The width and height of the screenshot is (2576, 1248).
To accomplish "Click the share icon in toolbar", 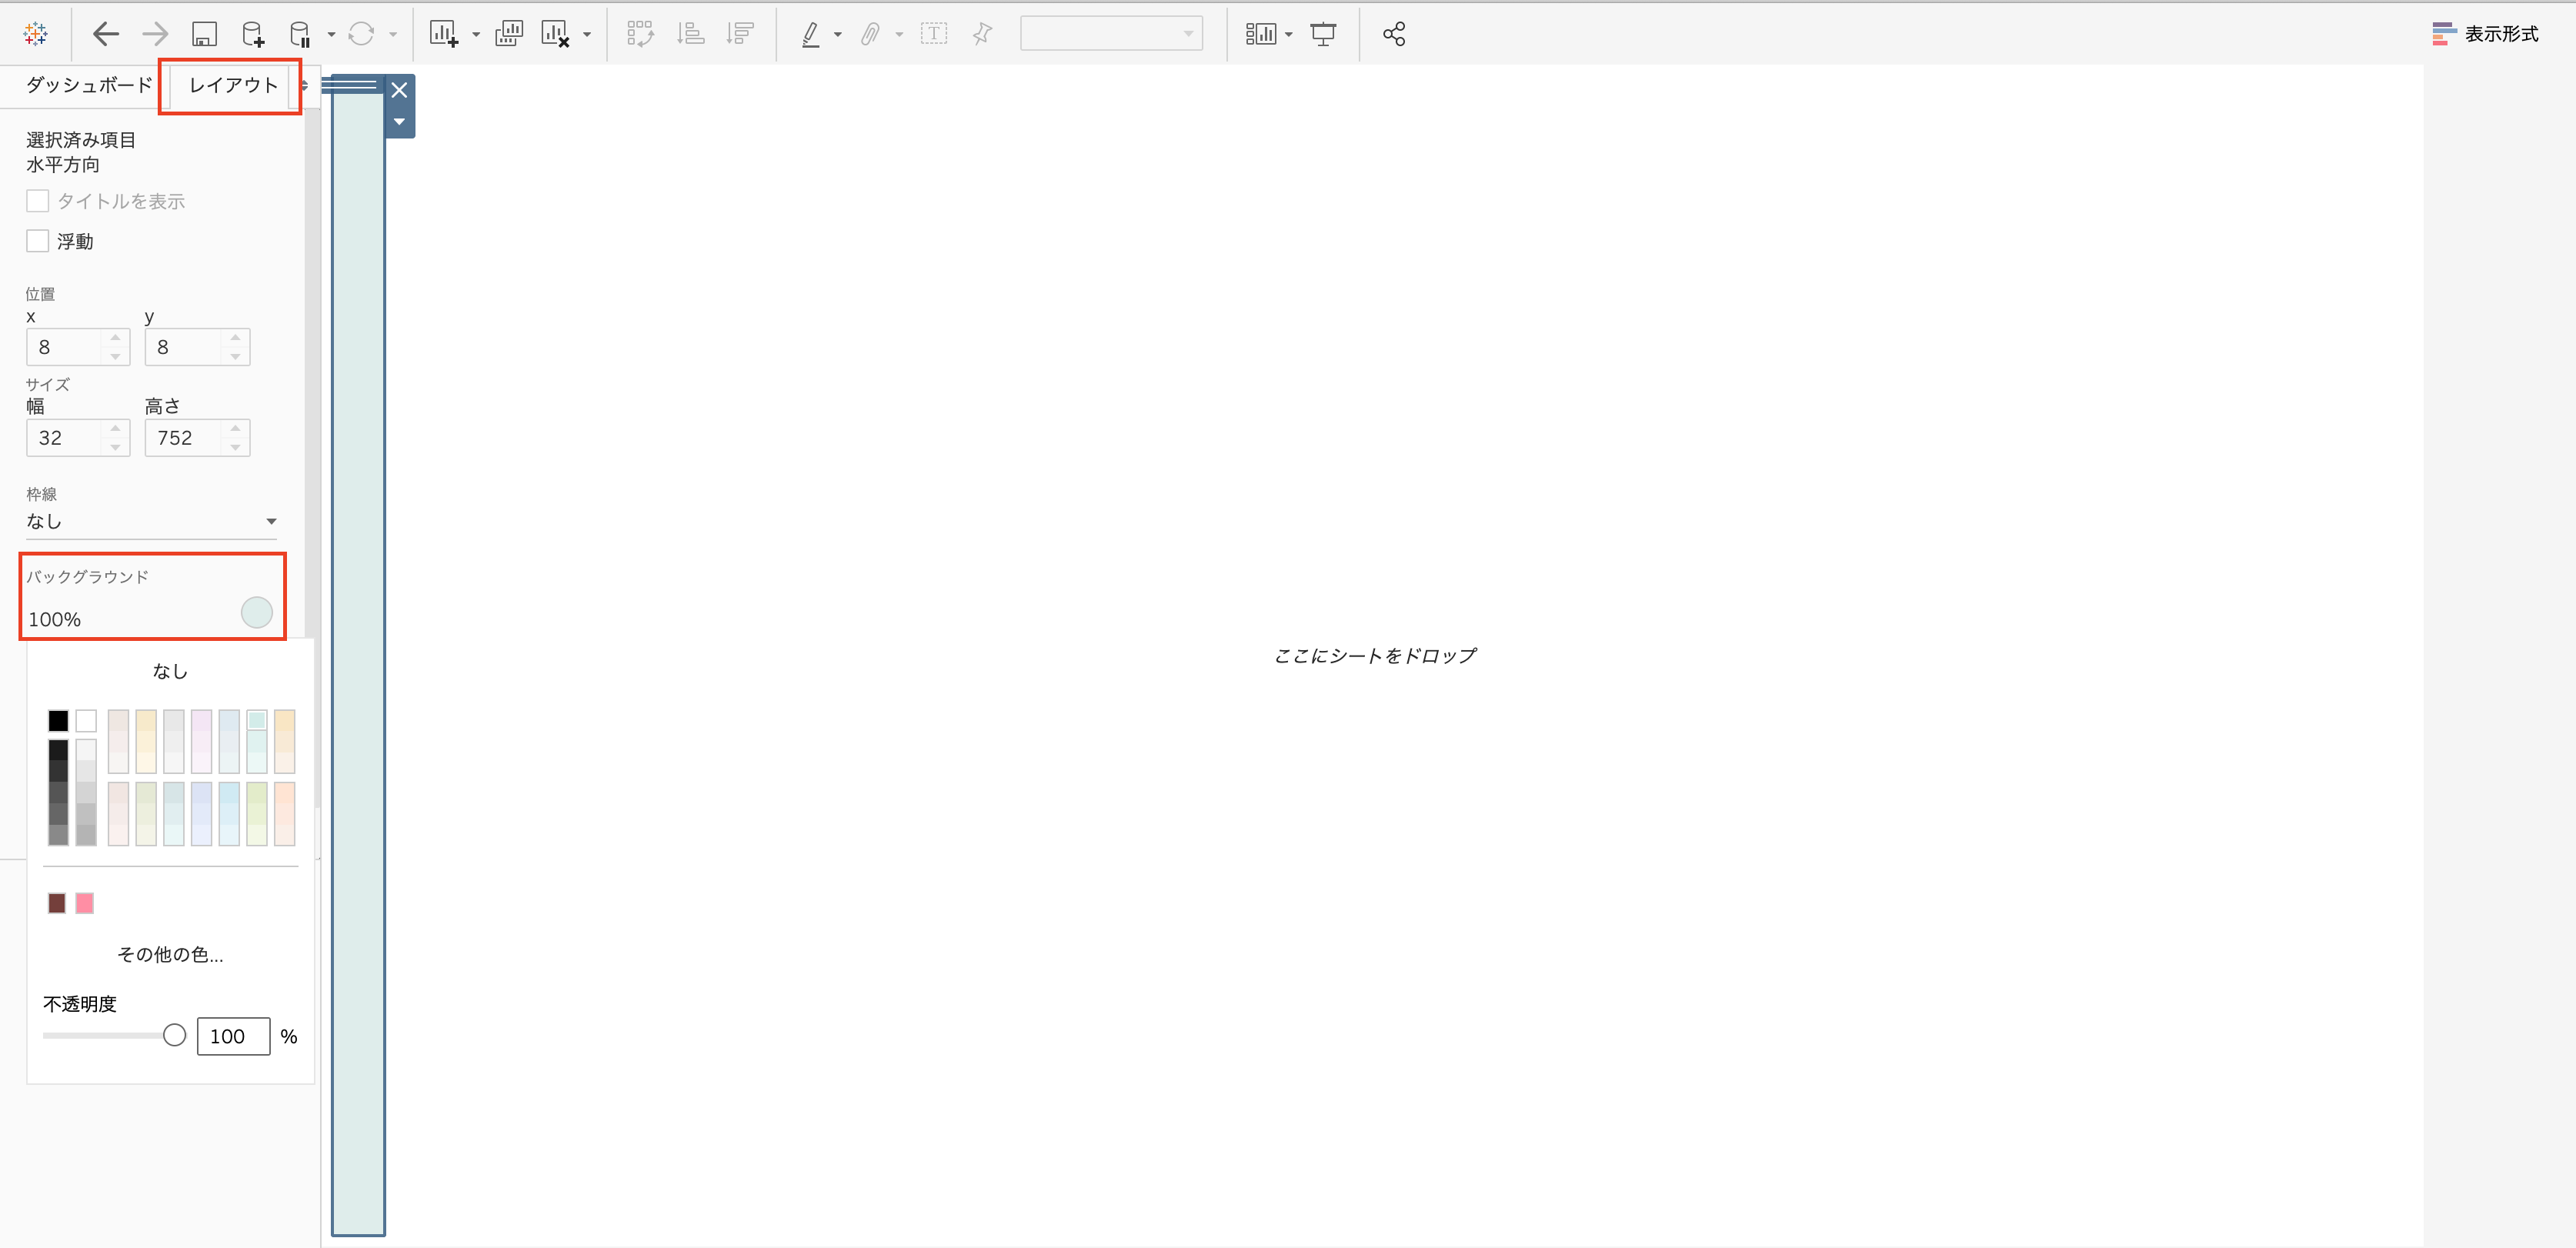I will 1394,34.
